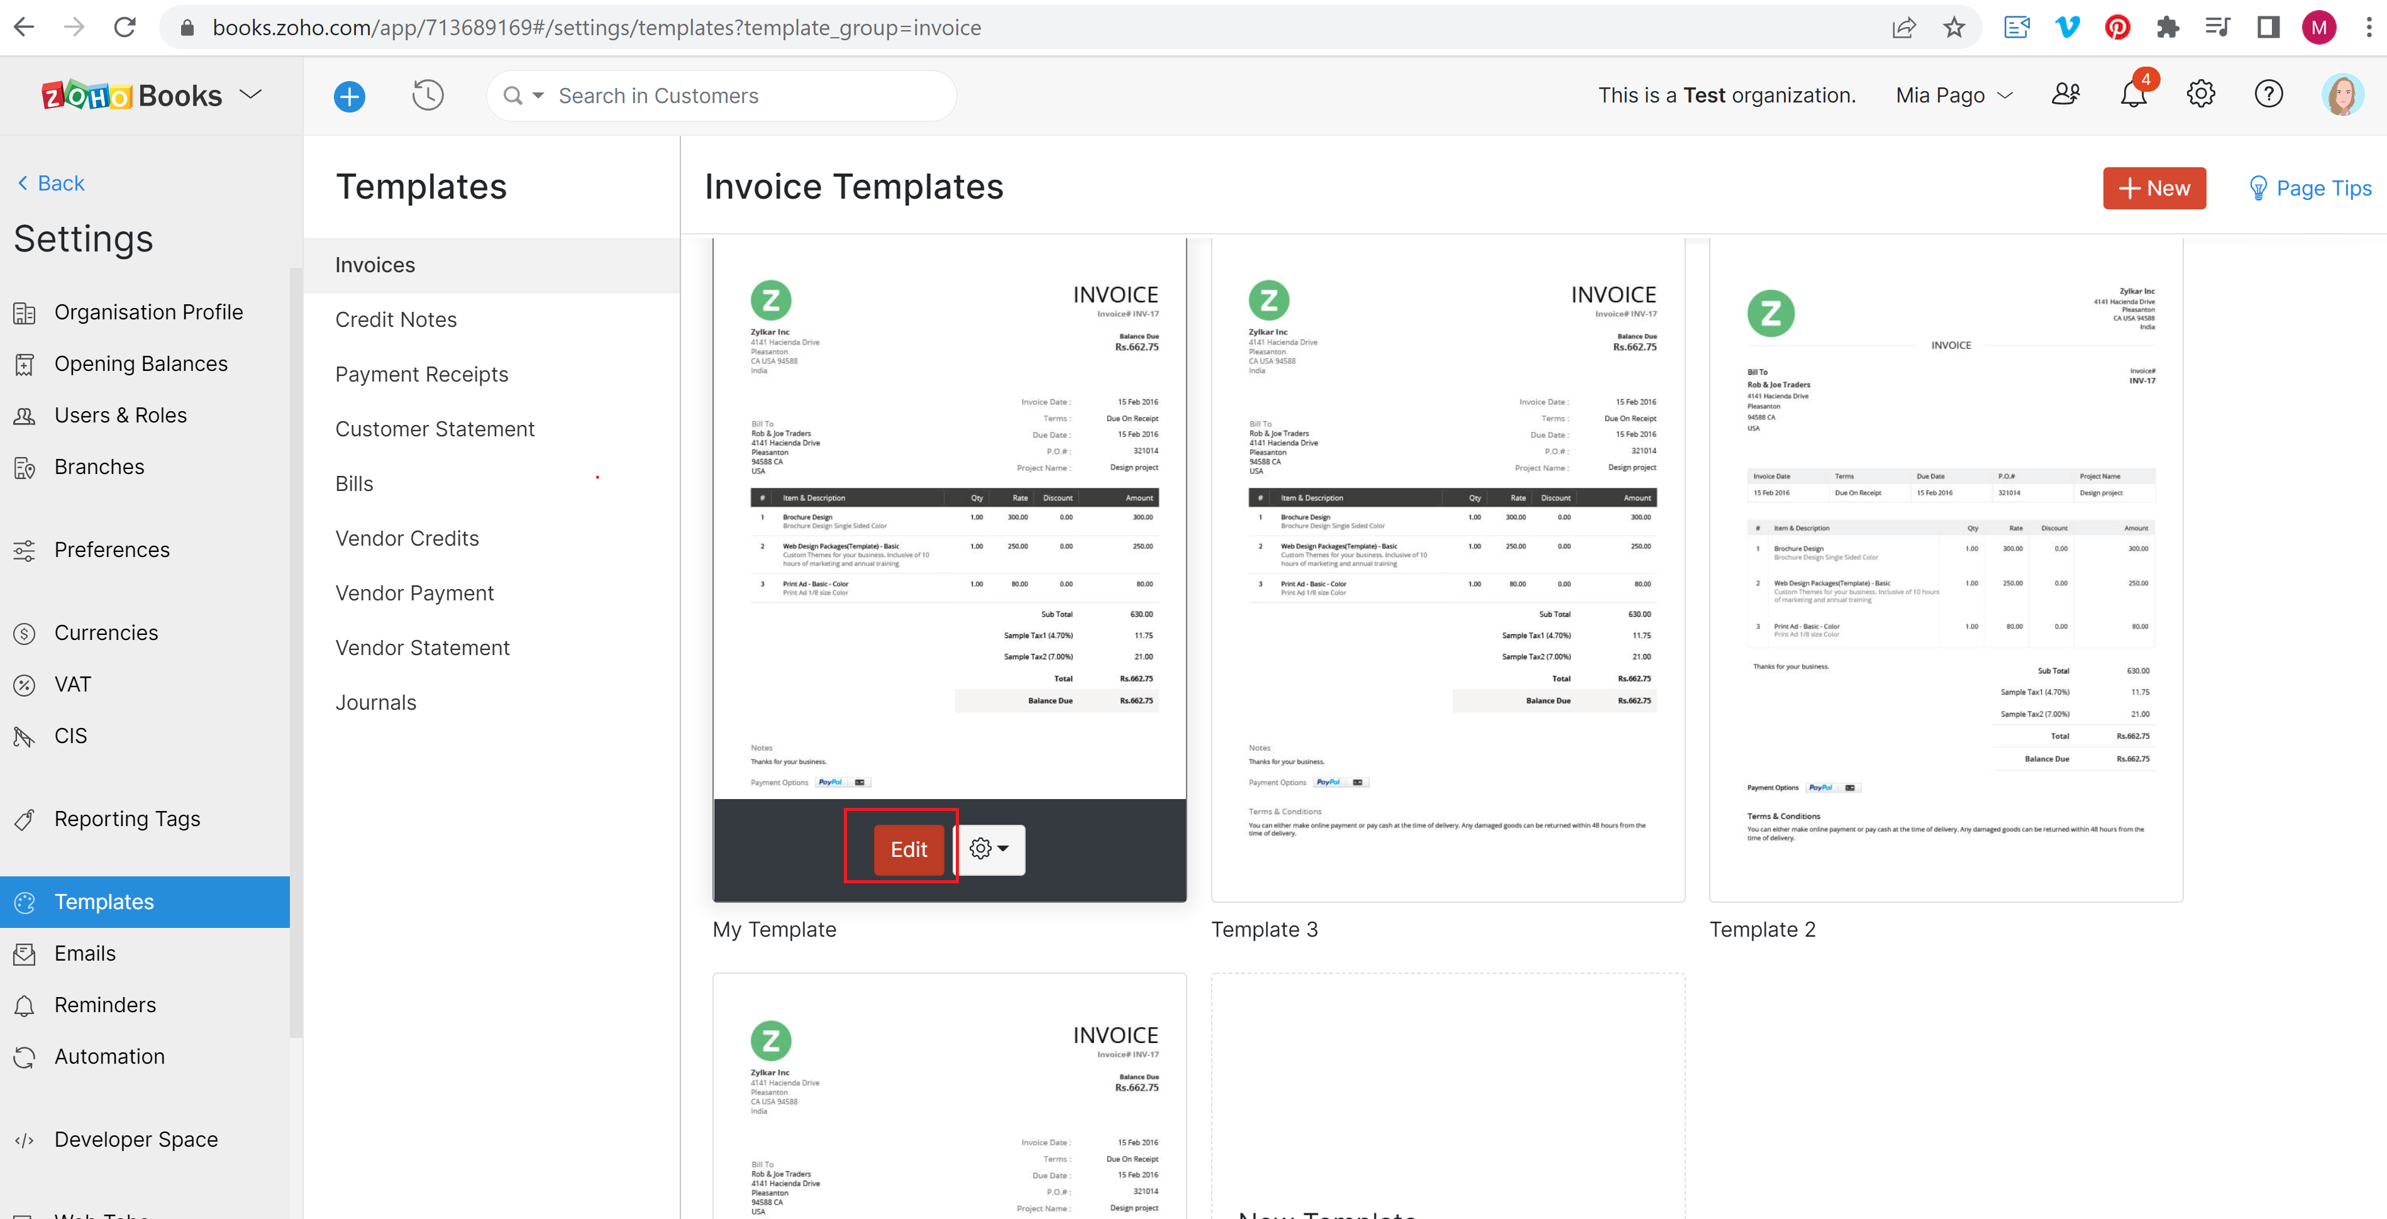Open Organisation Profile settings
Viewport: 2387px width, 1219px height.
tap(145, 312)
